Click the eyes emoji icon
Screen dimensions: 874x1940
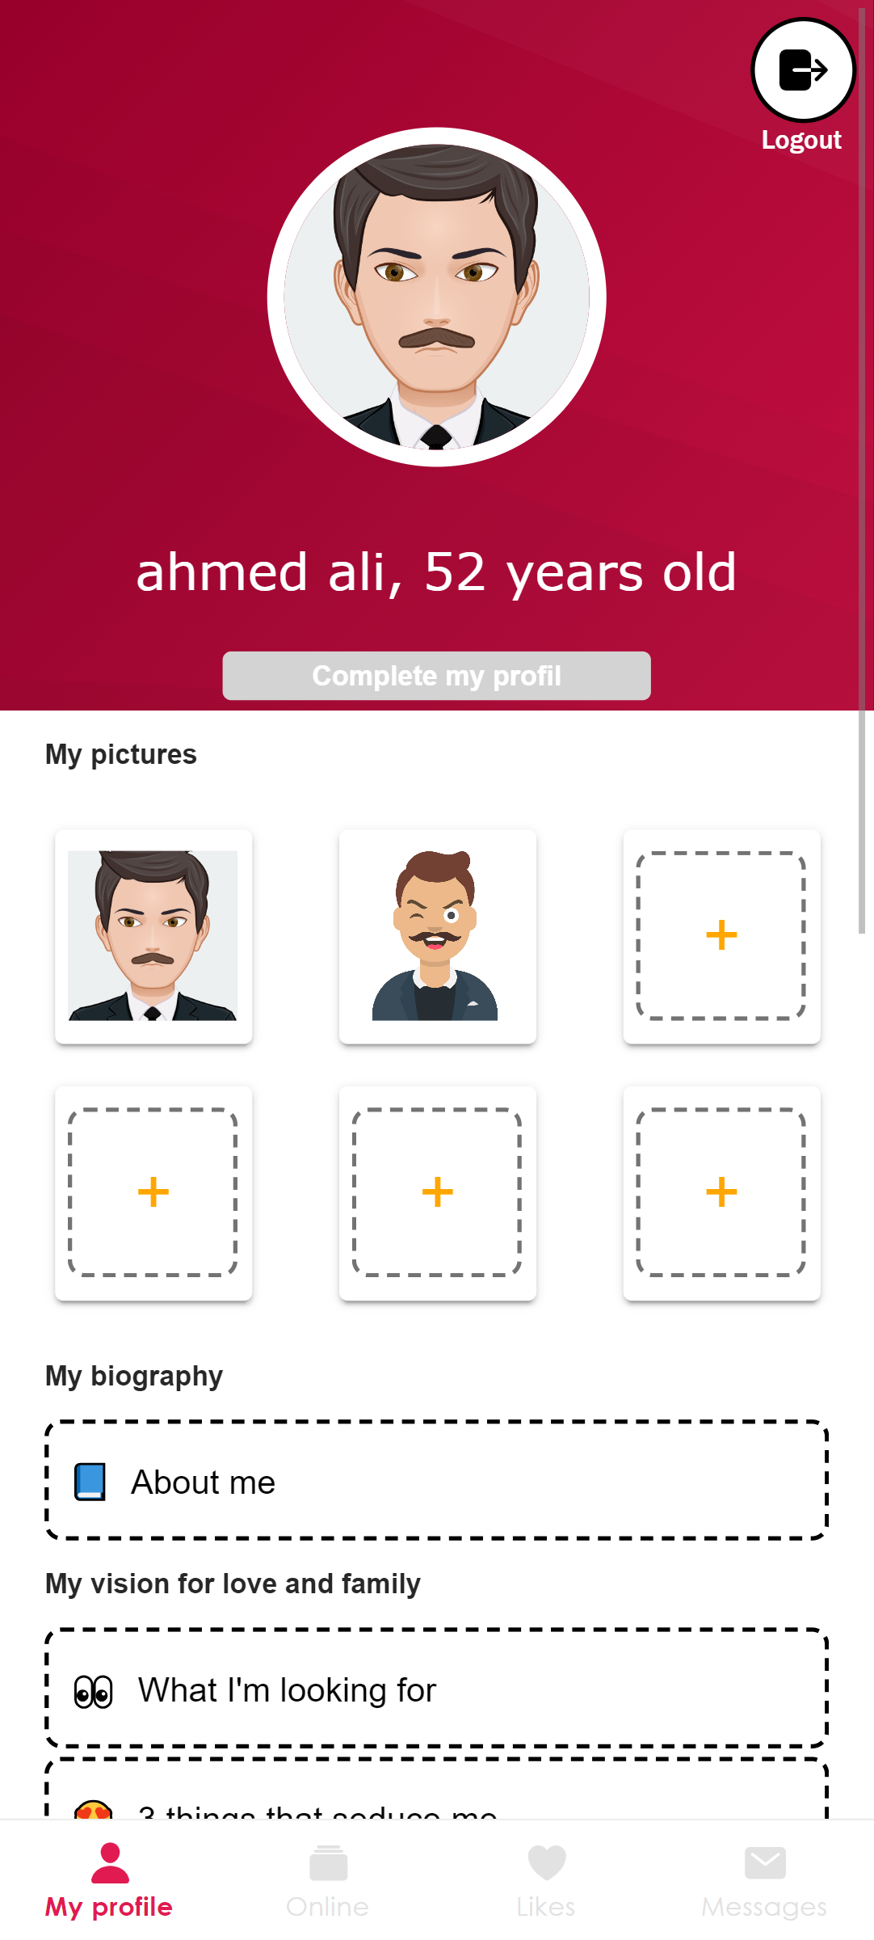point(94,1691)
